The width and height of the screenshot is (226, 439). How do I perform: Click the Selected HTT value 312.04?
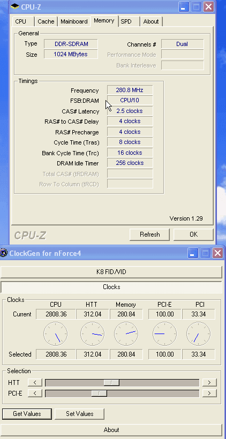click(x=93, y=354)
